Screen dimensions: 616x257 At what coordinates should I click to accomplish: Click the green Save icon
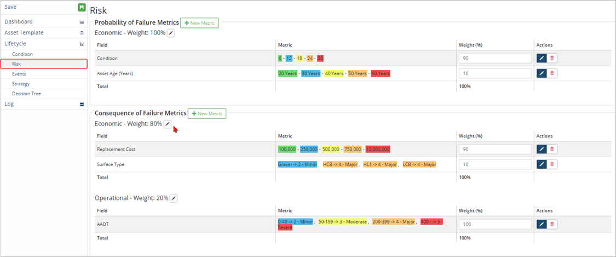point(82,7)
